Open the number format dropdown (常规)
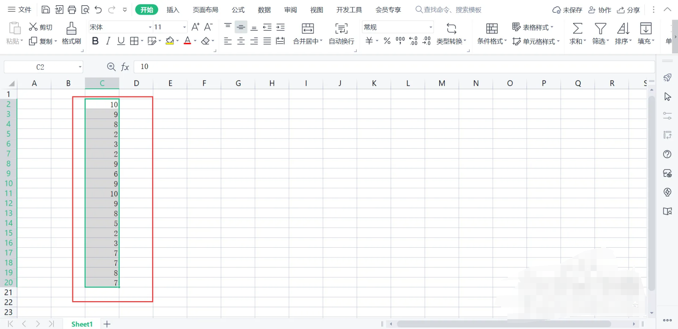Image resolution: width=678 pixels, height=329 pixels. pos(431,27)
